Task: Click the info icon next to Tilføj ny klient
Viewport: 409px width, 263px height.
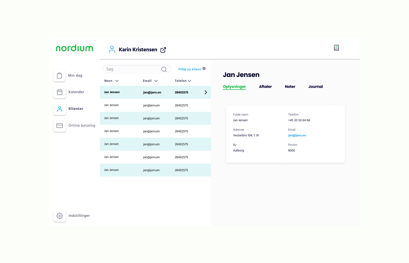Action: (204, 69)
